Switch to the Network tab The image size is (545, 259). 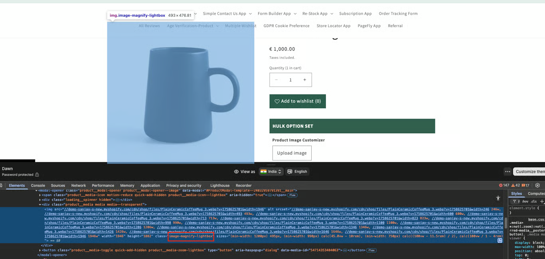(79, 186)
